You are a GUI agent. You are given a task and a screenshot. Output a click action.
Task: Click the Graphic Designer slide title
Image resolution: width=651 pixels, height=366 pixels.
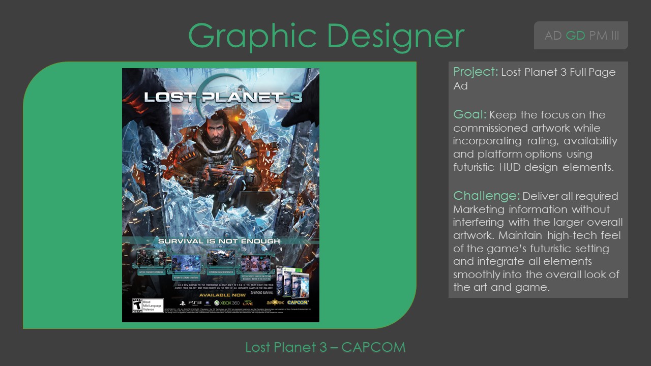[326, 35]
